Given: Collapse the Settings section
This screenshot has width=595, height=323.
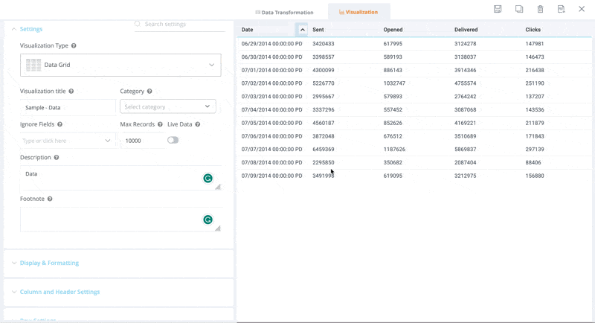Looking at the screenshot, I should click(30, 29).
